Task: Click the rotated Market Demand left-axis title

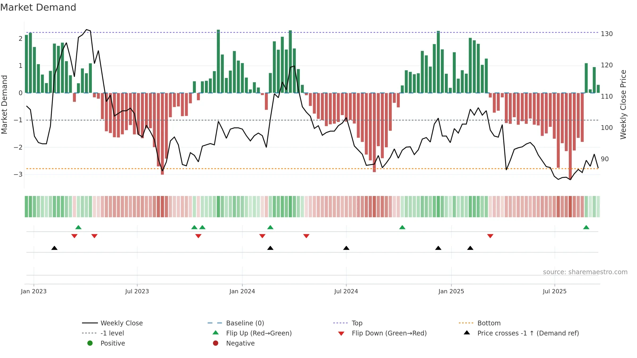Action: pos(4,104)
